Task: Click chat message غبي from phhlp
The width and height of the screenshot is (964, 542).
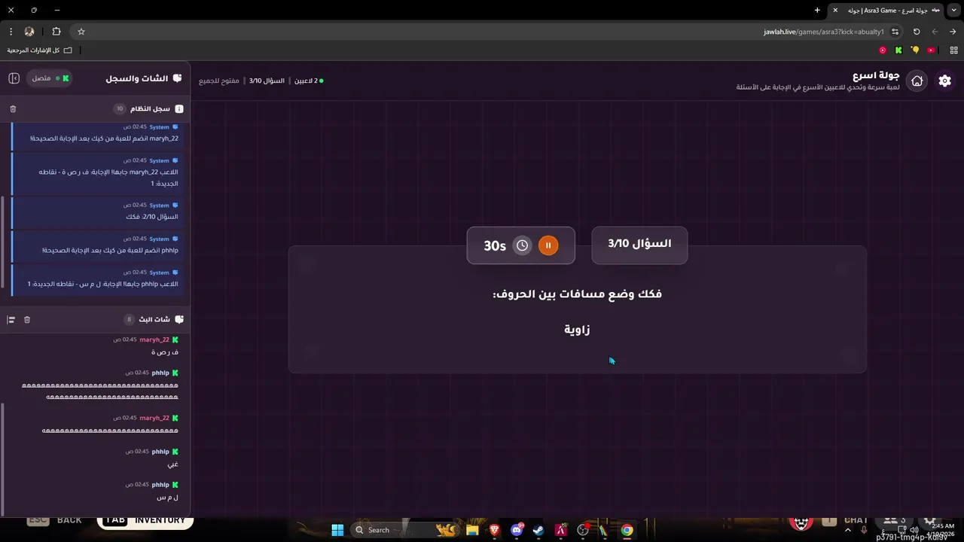Action: [173, 464]
